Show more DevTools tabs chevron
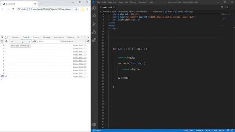This screenshot has width=235, height=132. pyautogui.click(x=78, y=37)
